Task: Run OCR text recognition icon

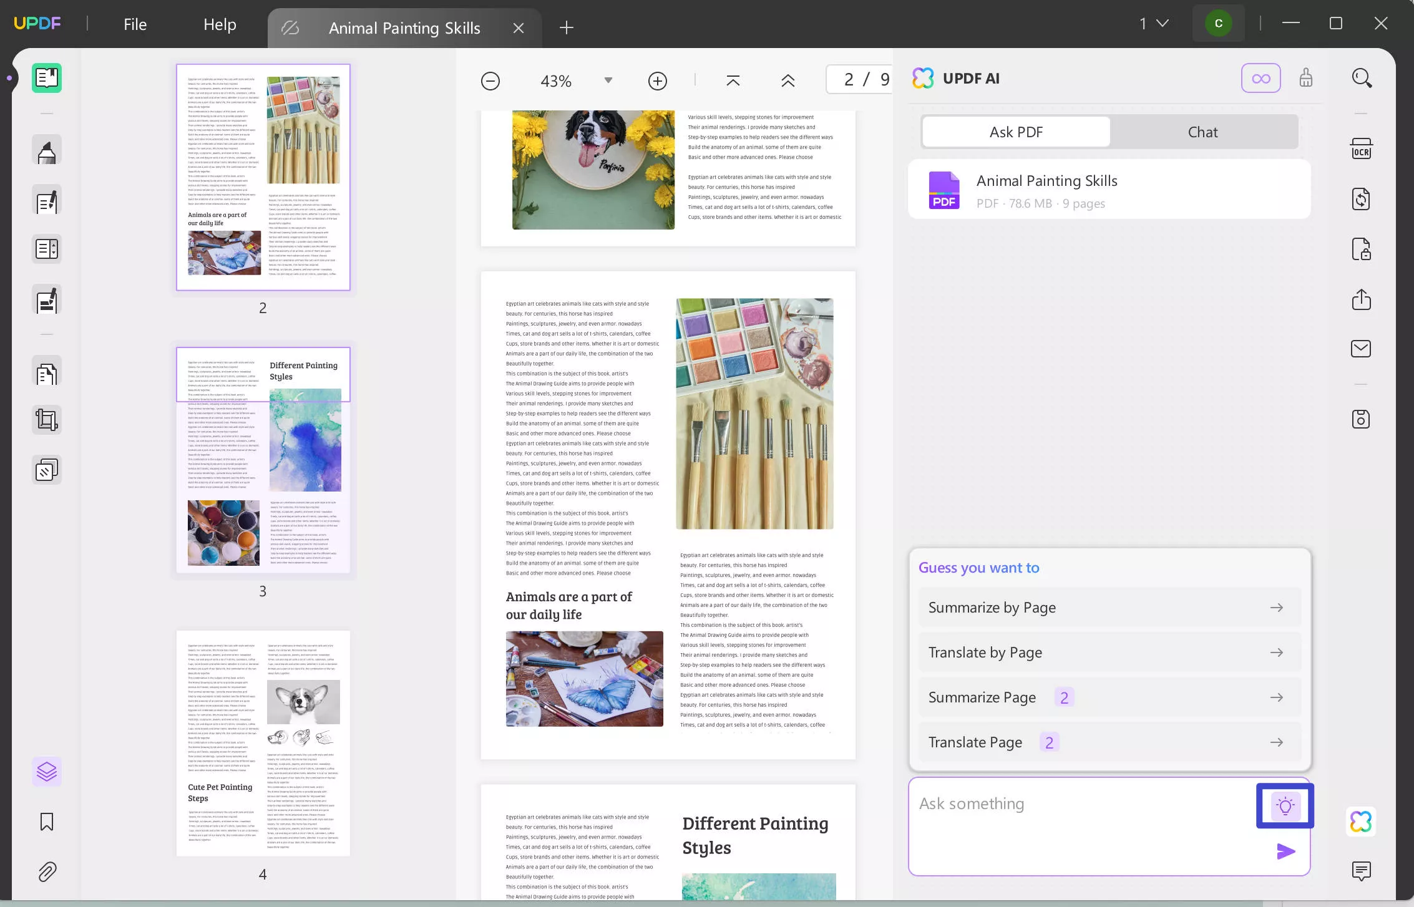Action: pos(1362,150)
